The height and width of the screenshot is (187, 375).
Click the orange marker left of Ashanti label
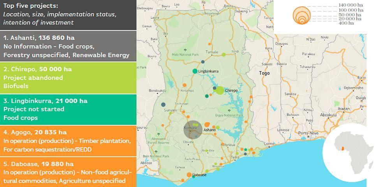207,125
